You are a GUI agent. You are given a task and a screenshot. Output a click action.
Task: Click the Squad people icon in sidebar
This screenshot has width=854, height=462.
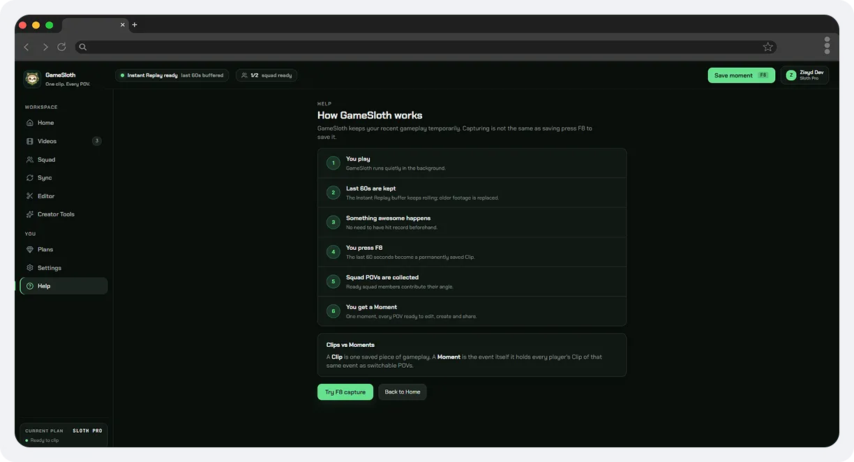pyautogui.click(x=30, y=160)
